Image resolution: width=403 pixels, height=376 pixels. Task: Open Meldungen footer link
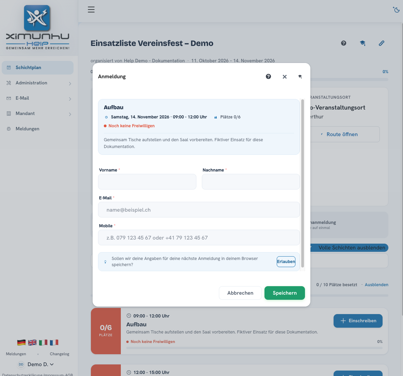[16, 354]
